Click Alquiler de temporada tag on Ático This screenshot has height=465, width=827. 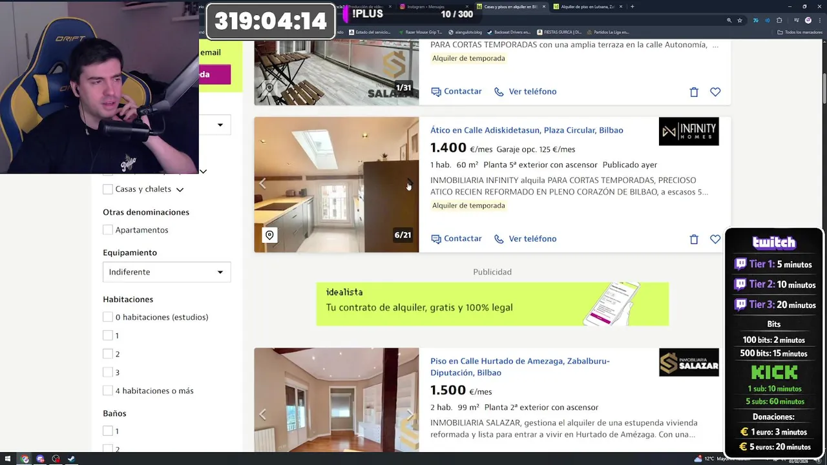coord(468,205)
